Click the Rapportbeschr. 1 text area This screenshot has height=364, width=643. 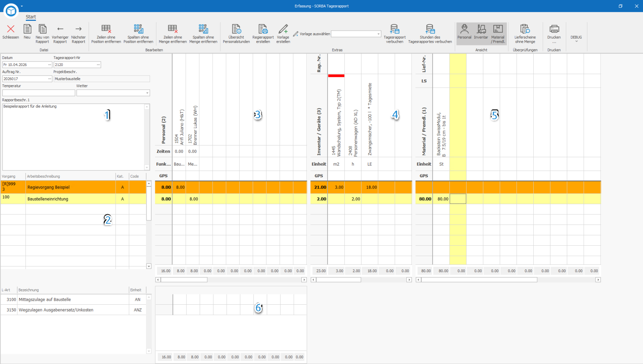[74, 137]
